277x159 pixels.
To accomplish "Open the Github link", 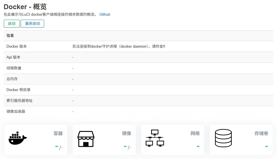I will tap(105, 14).
